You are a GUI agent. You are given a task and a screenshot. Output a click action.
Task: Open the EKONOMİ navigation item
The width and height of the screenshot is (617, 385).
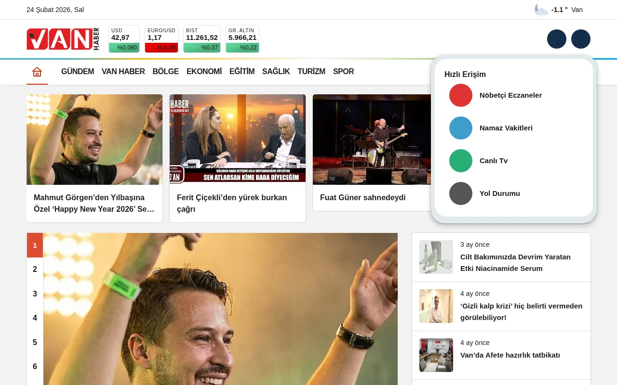point(204,71)
